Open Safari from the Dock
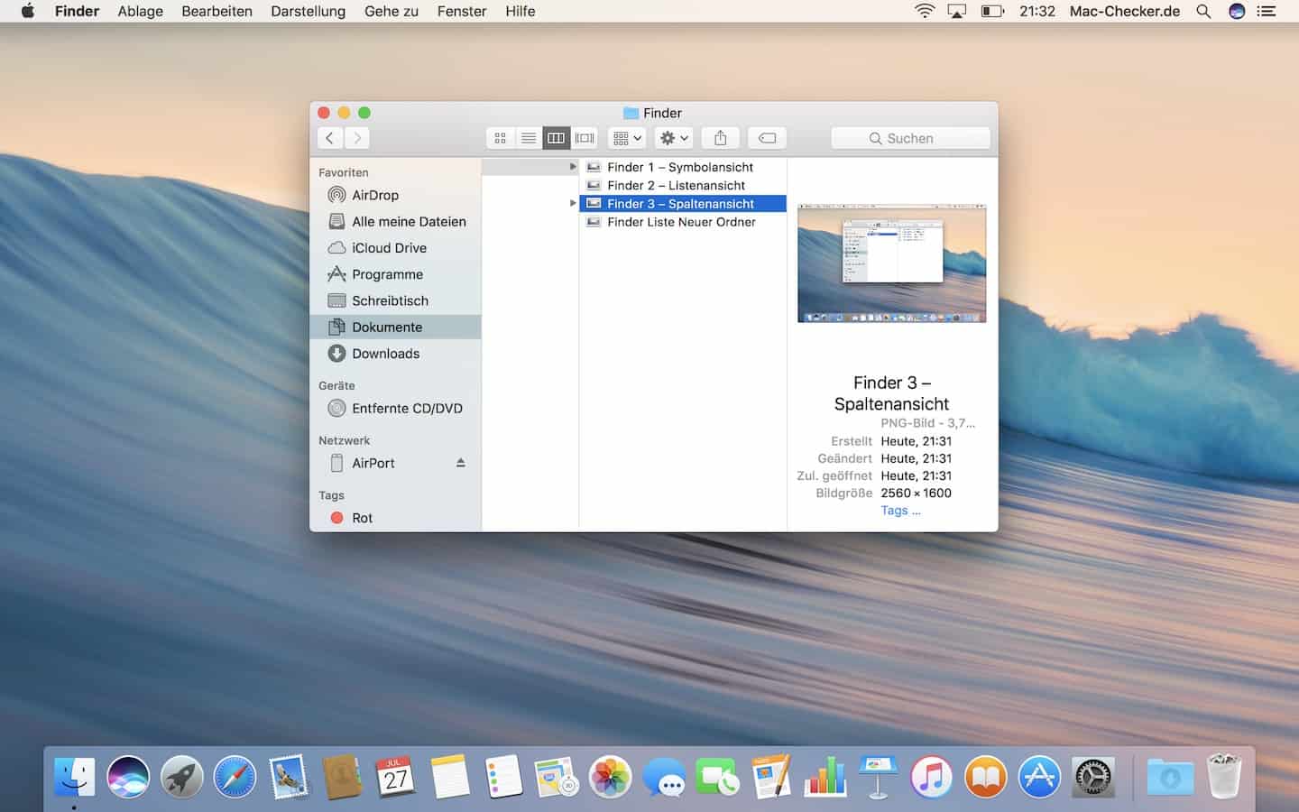This screenshot has width=1299, height=812. tap(235, 777)
